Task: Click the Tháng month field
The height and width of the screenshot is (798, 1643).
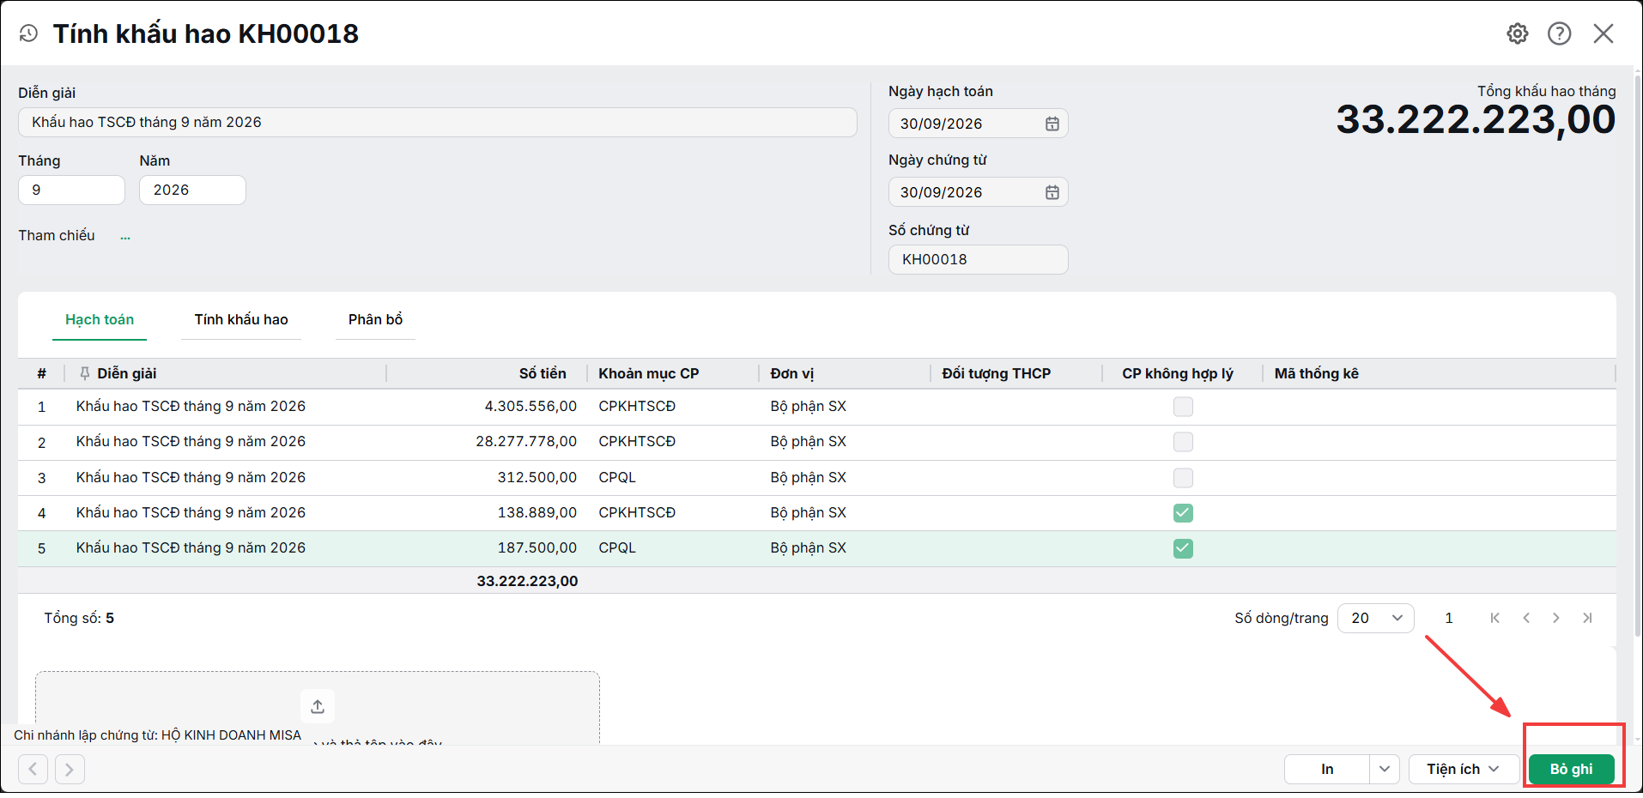Action: click(71, 190)
